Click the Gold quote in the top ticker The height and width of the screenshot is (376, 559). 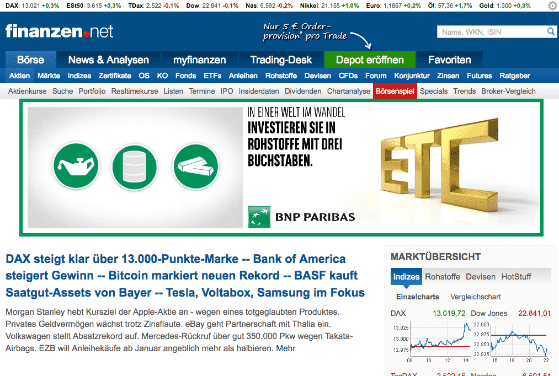[x=505, y=6]
